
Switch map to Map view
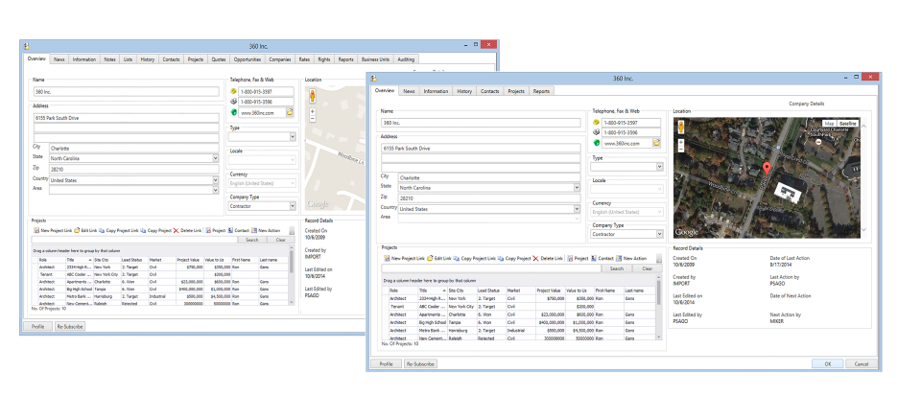(x=829, y=124)
